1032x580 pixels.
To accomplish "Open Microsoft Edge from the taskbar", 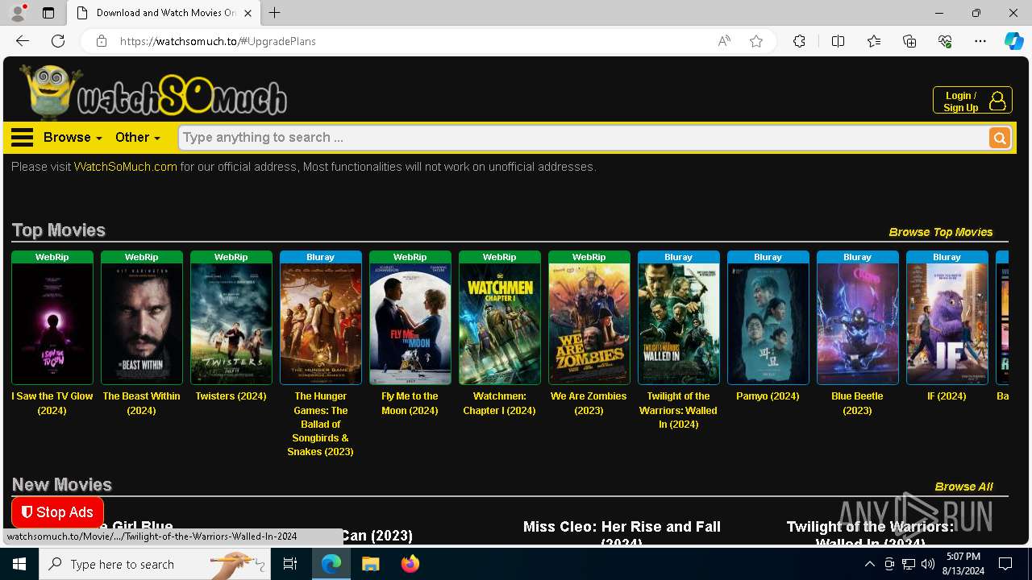I will [x=331, y=564].
